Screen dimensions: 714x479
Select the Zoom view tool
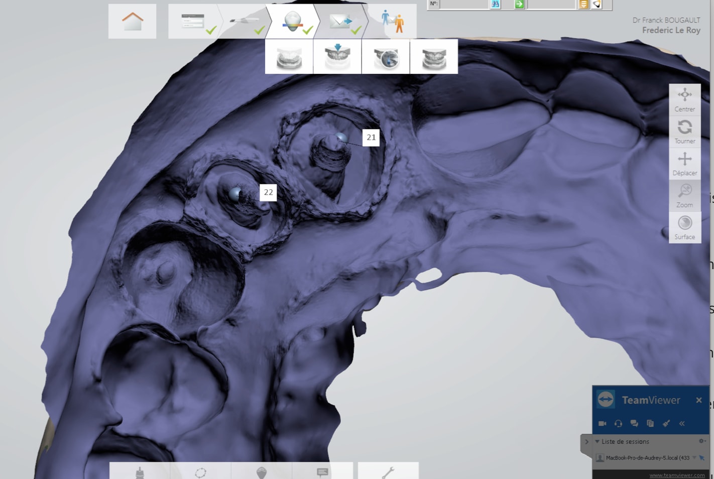point(684,196)
